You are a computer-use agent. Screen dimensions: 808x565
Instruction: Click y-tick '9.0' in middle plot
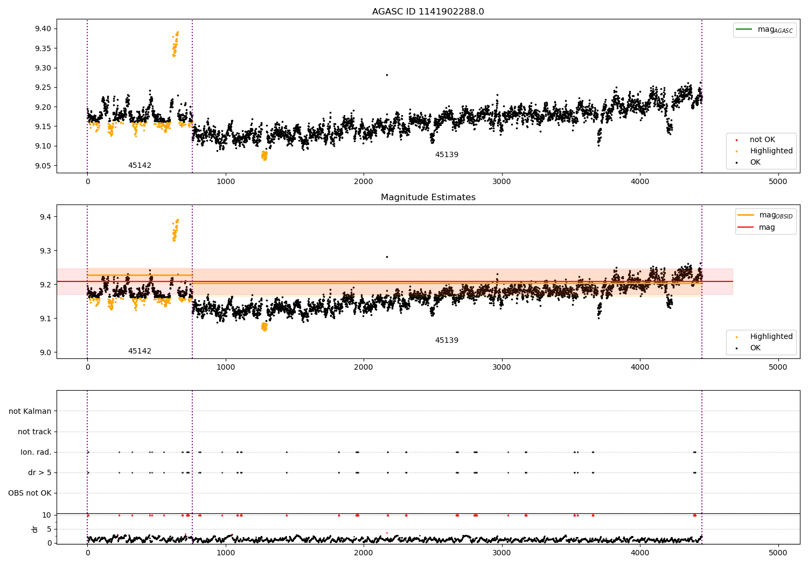point(45,352)
